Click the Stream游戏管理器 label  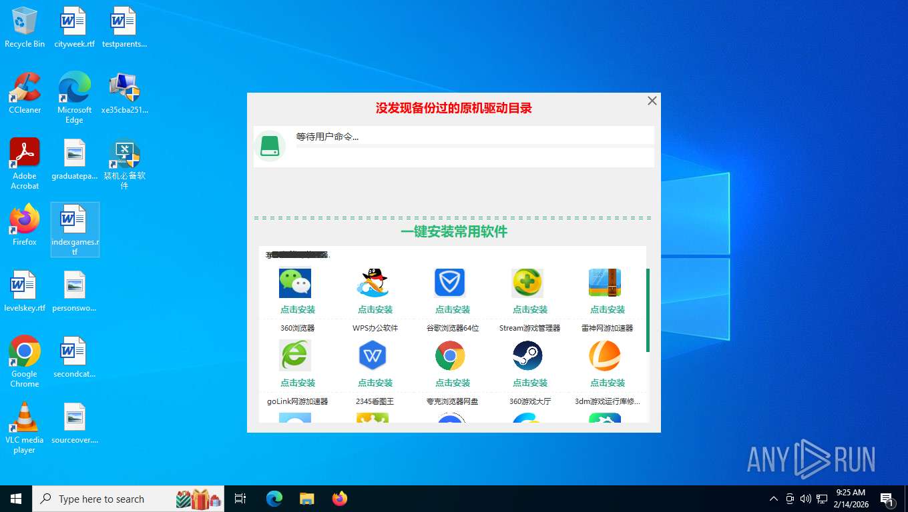tap(530, 328)
